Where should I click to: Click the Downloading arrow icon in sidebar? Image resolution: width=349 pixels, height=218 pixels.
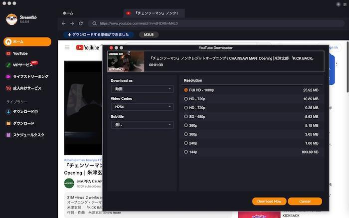pos(8,112)
